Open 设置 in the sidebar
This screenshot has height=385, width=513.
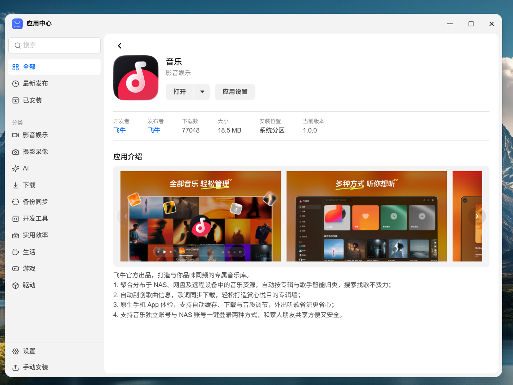click(54, 351)
